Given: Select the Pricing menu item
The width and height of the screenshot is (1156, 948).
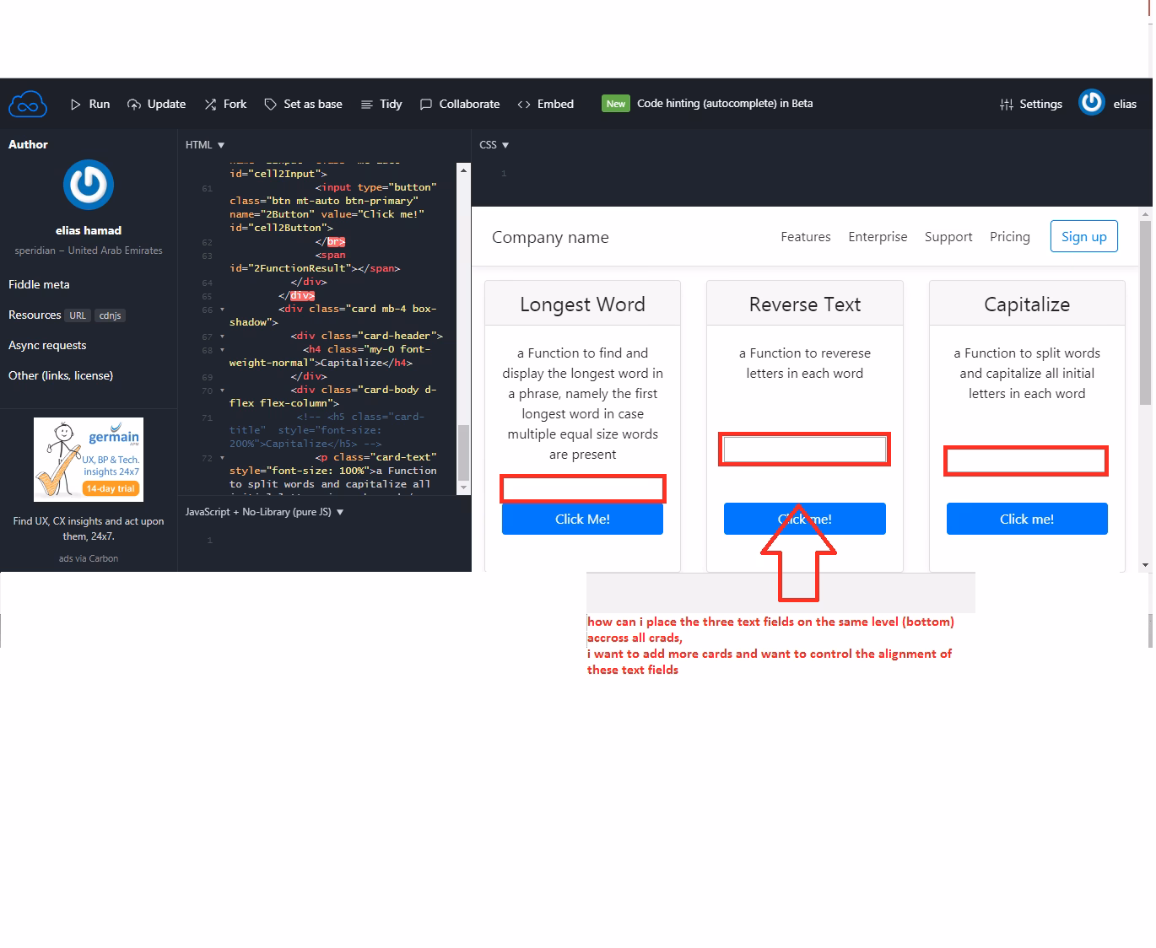Looking at the screenshot, I should pos(1009,236).
